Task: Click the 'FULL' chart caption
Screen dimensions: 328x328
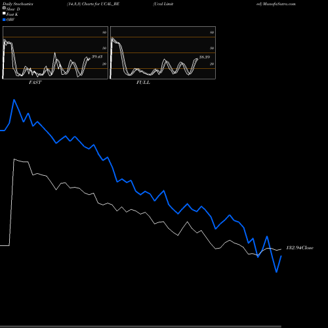Action: [x=143, y=83]
